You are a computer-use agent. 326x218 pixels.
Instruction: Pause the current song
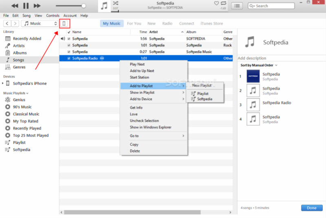26,6
